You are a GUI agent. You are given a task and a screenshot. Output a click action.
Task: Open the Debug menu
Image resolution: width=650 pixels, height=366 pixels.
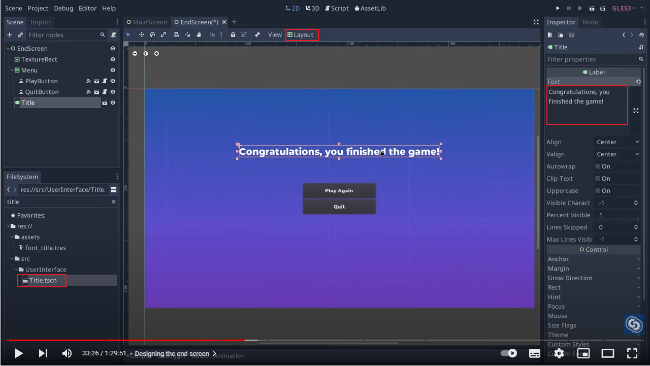[63, 8]
